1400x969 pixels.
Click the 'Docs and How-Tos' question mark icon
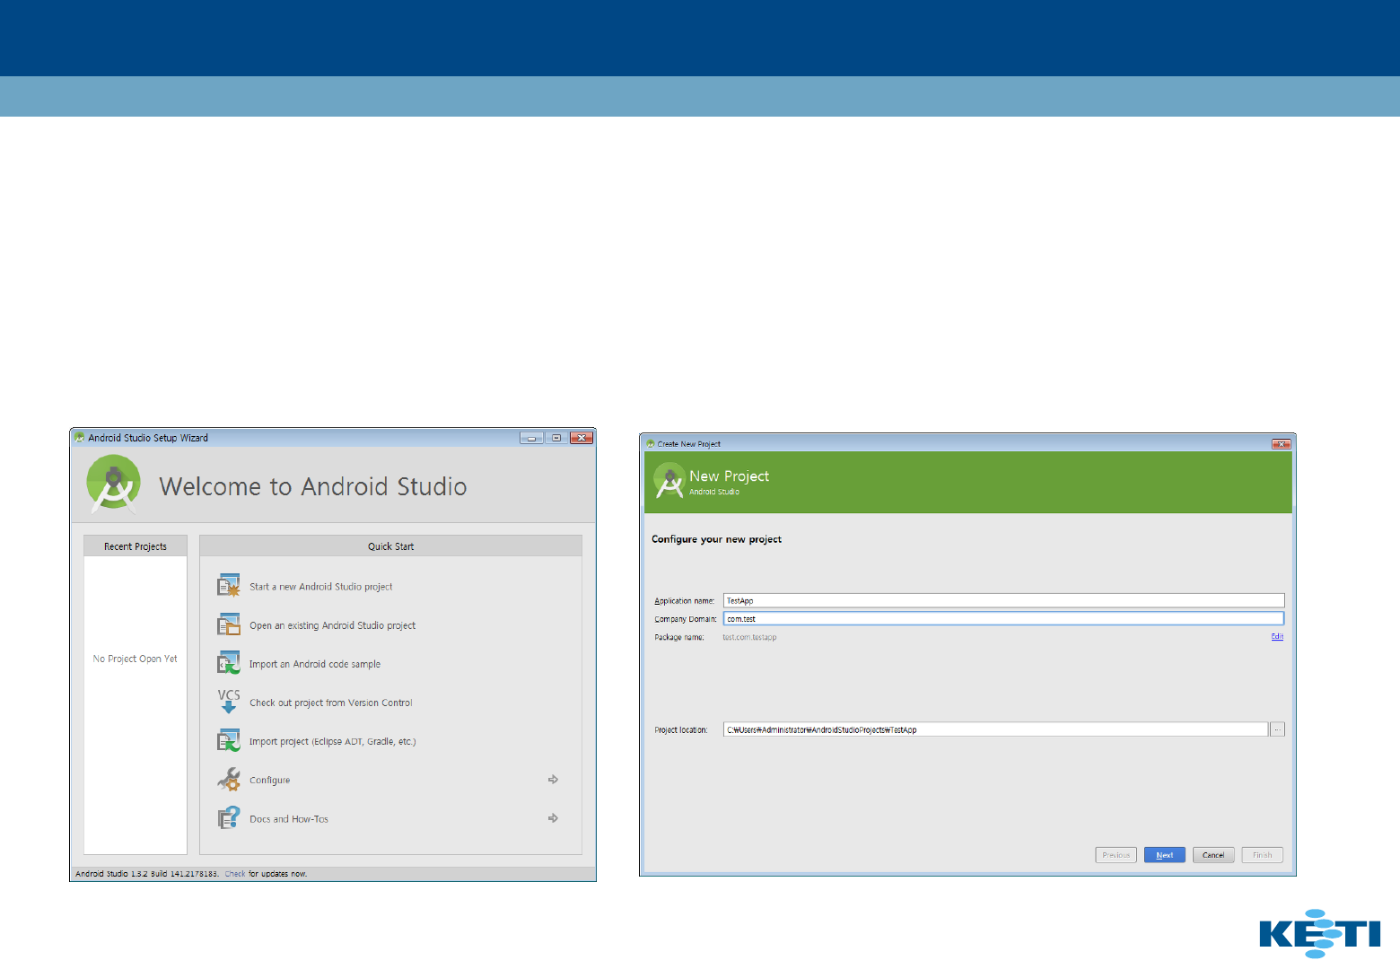pos(229,817)
